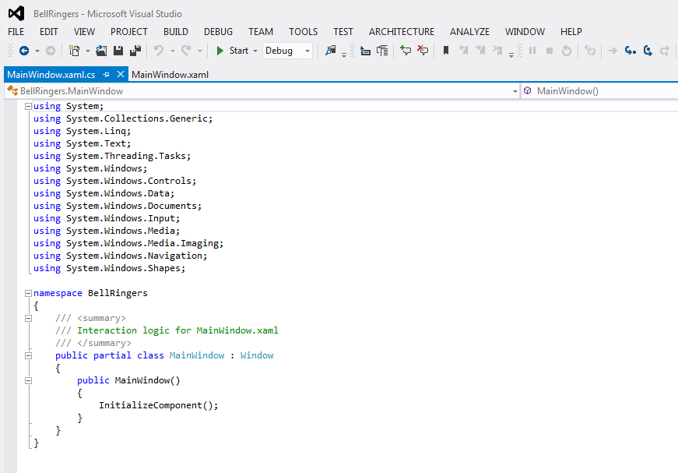Viewport: 678px width, 473px height.
Task: Open the FILE menu
Action: click(x=16, y=32)
